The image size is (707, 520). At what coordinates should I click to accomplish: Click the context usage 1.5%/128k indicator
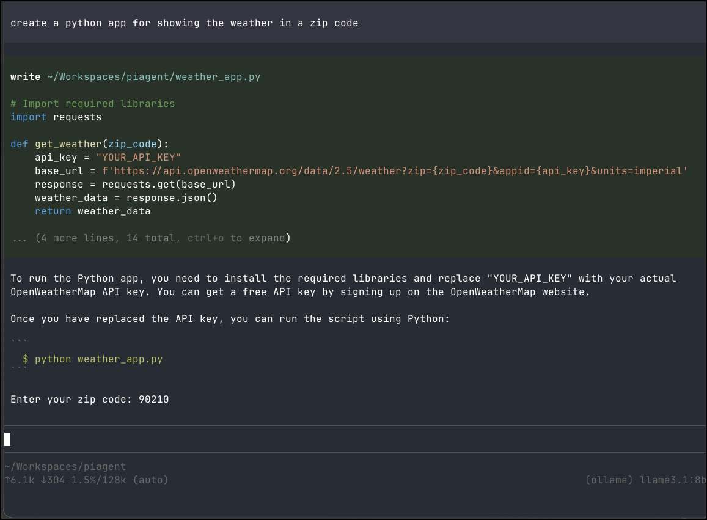pyautogui.click(x=98, y=480)
